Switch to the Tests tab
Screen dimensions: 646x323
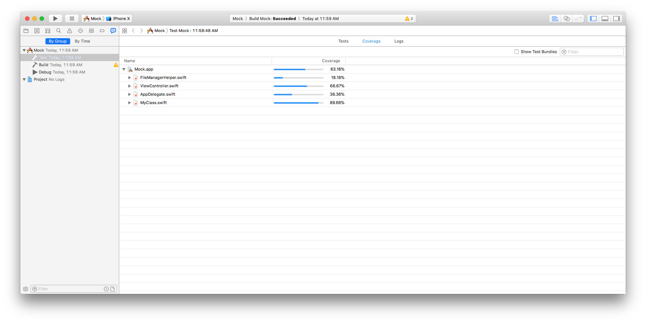(x=344, y=41)
